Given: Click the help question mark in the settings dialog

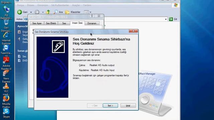Looking at the screenshot, I should pyautogui.click(x=92, y=16).
